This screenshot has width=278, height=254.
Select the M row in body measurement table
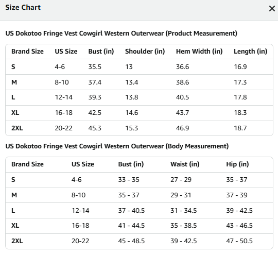(139, 195)
